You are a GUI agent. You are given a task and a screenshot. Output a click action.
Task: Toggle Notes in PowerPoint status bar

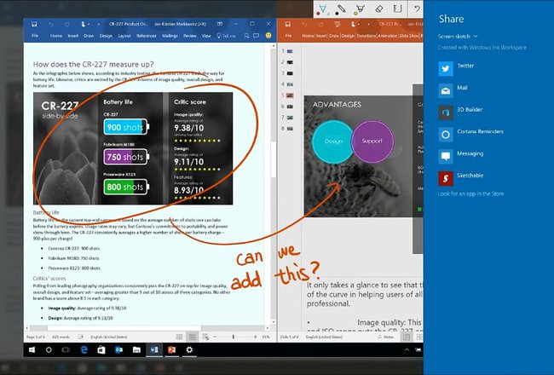[386, 337]
